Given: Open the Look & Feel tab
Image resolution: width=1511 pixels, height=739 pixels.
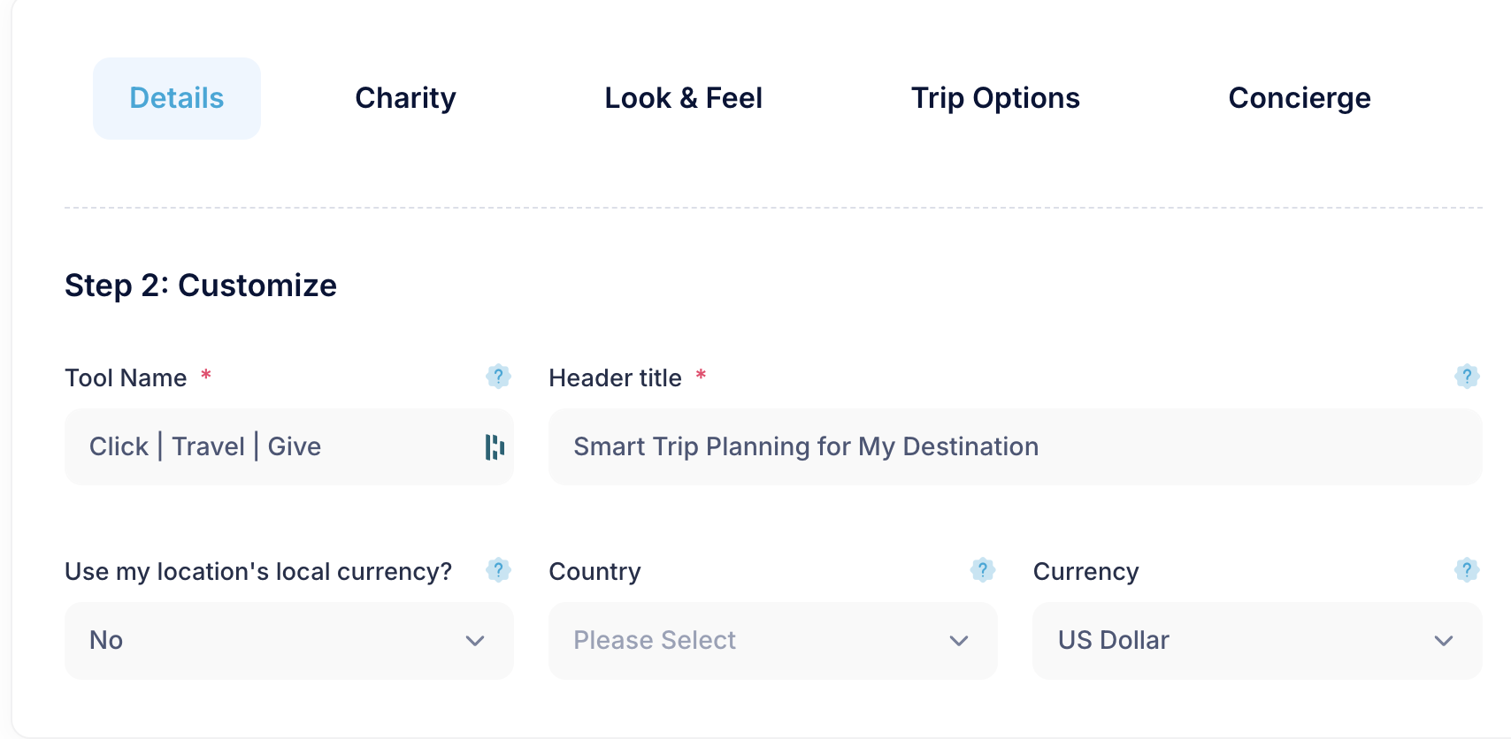Looking at the screenshot, I should pyautogui.click(x=683, y=98).
